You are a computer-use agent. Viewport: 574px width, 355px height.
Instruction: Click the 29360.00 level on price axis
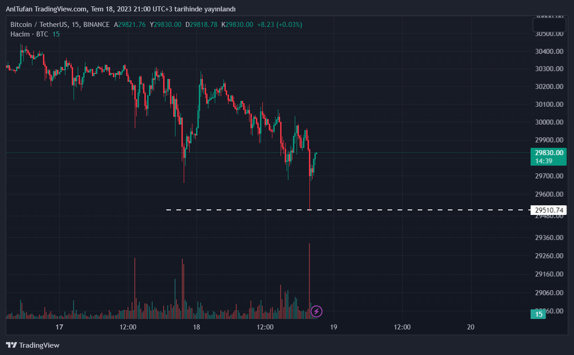[x=549, y=238]
